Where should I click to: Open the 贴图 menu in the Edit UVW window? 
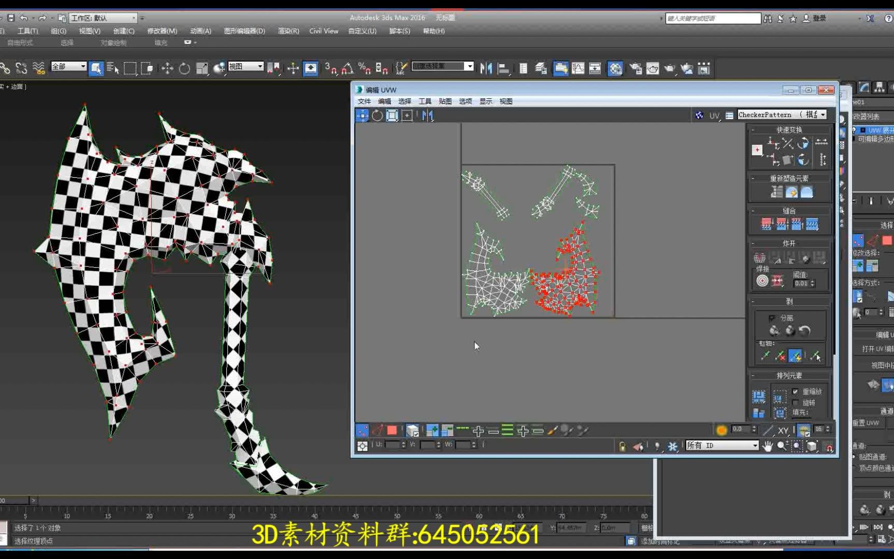coord(444,101)
